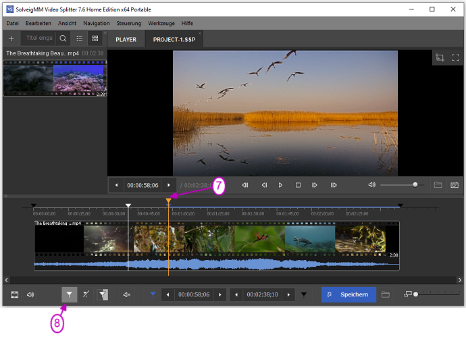The width and height of the screenshot is (466, 339).
Task: Enter fullscreen preview mode
Action: (x=455, y=57)
